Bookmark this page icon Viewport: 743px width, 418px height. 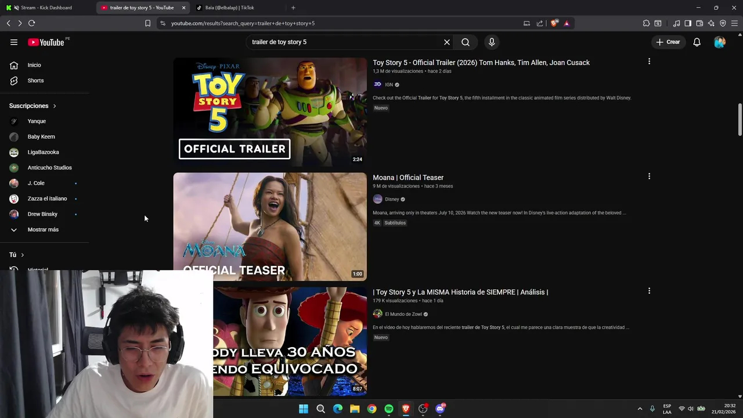pyautogui.click(x=147, y=23)
